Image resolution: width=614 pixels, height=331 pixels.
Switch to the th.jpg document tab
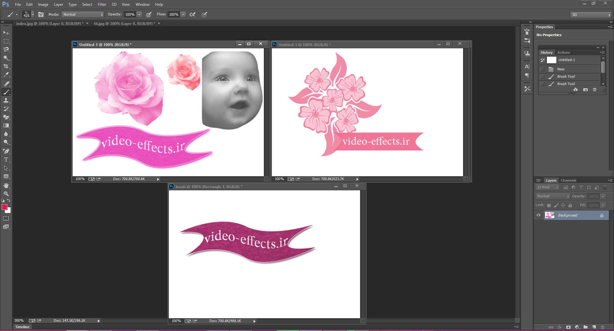tap(124, 23)
